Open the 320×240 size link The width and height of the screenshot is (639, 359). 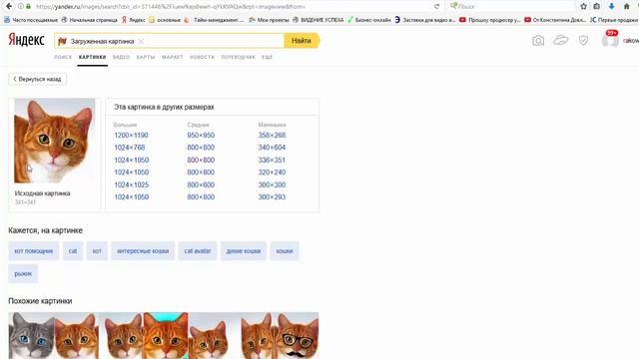pyautogui.click(x=272, y=173)
